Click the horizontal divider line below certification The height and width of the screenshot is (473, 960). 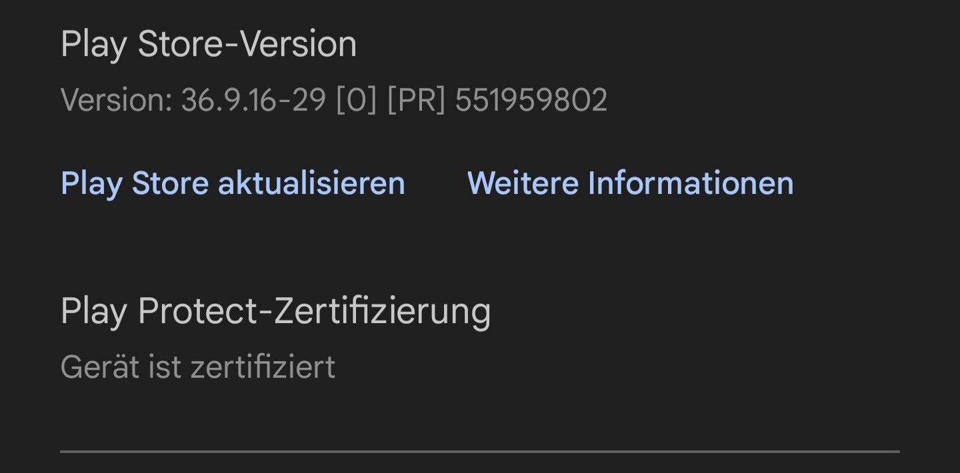480,451
